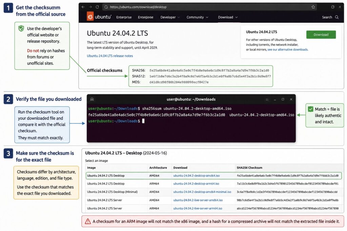The height and width of the screenshot is (231, 347).
Task: Close the browser window
Action: point(340,7)
